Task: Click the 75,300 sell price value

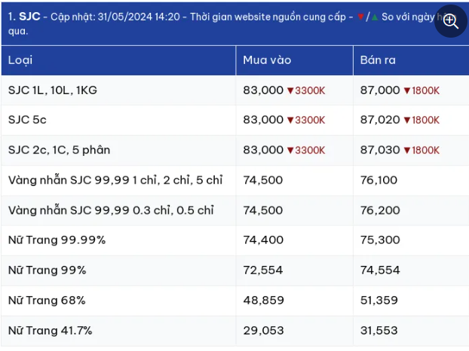Action: pos(380,240)
